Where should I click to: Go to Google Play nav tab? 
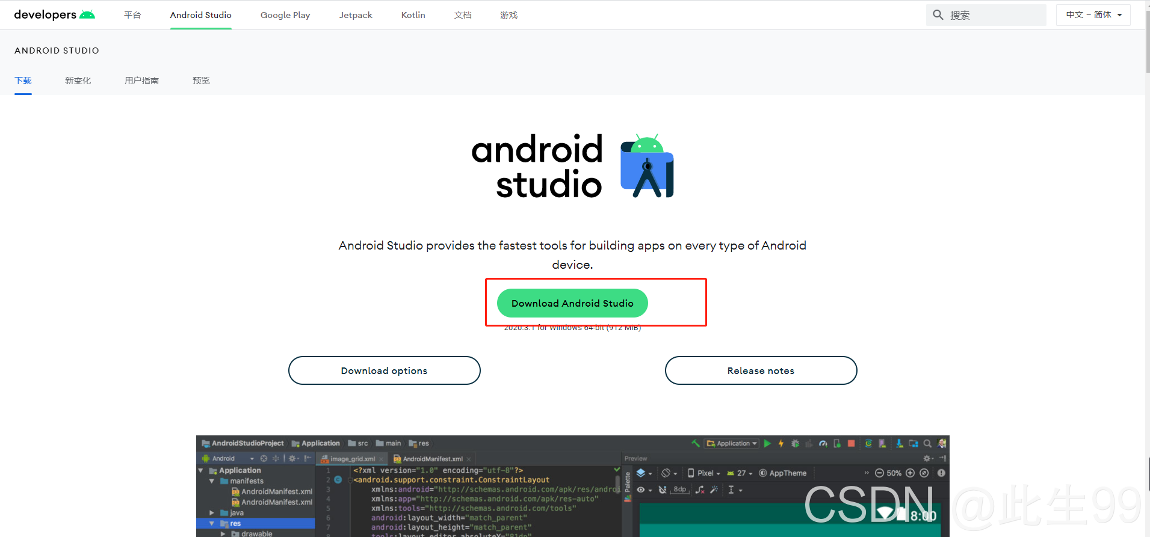tap(285, 15)
